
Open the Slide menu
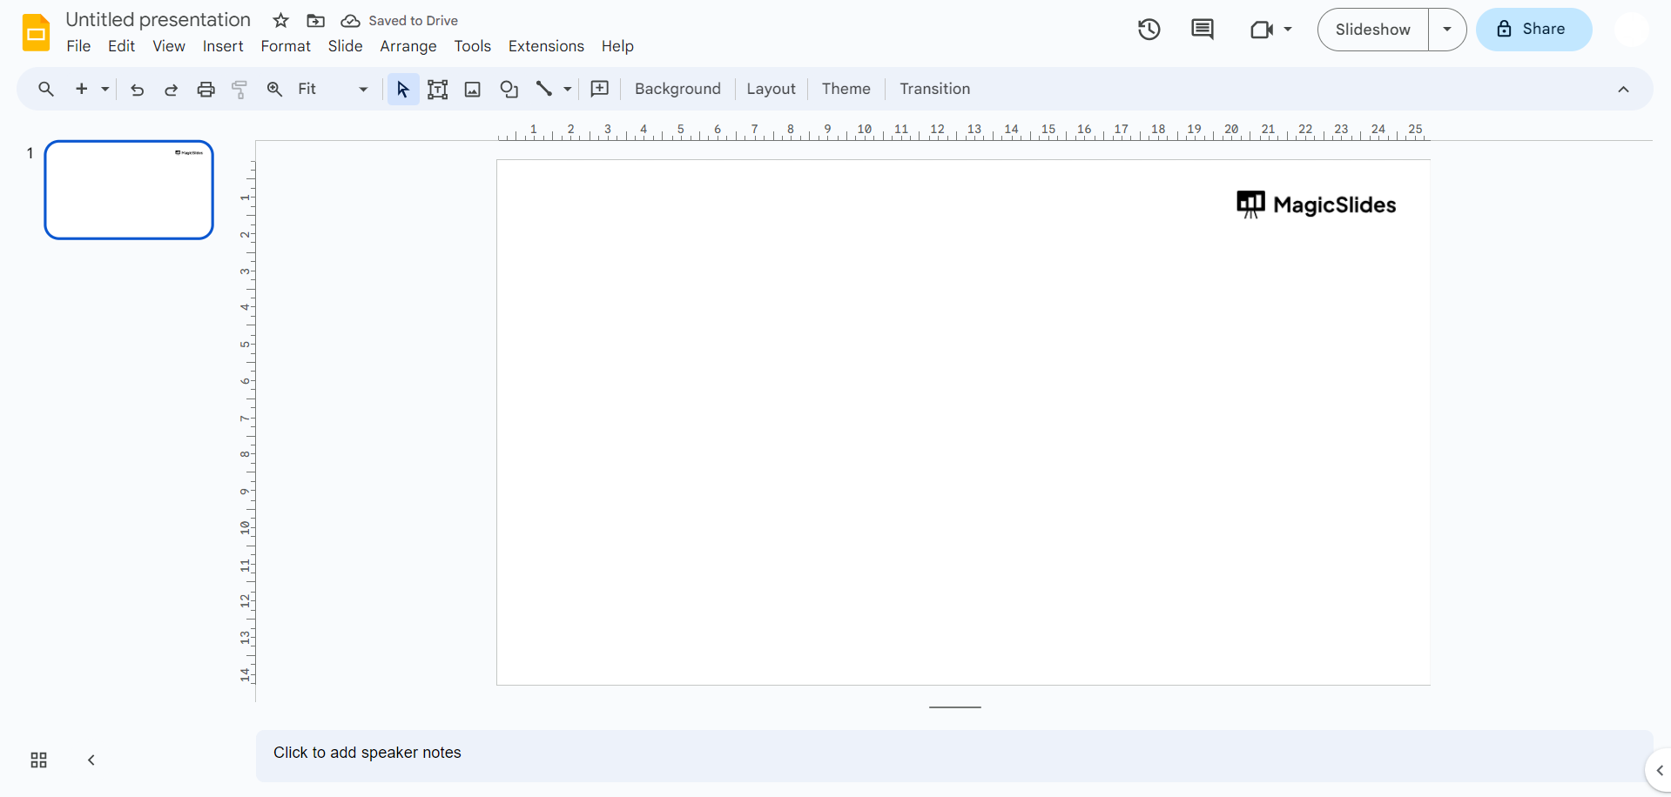[345, 46]
